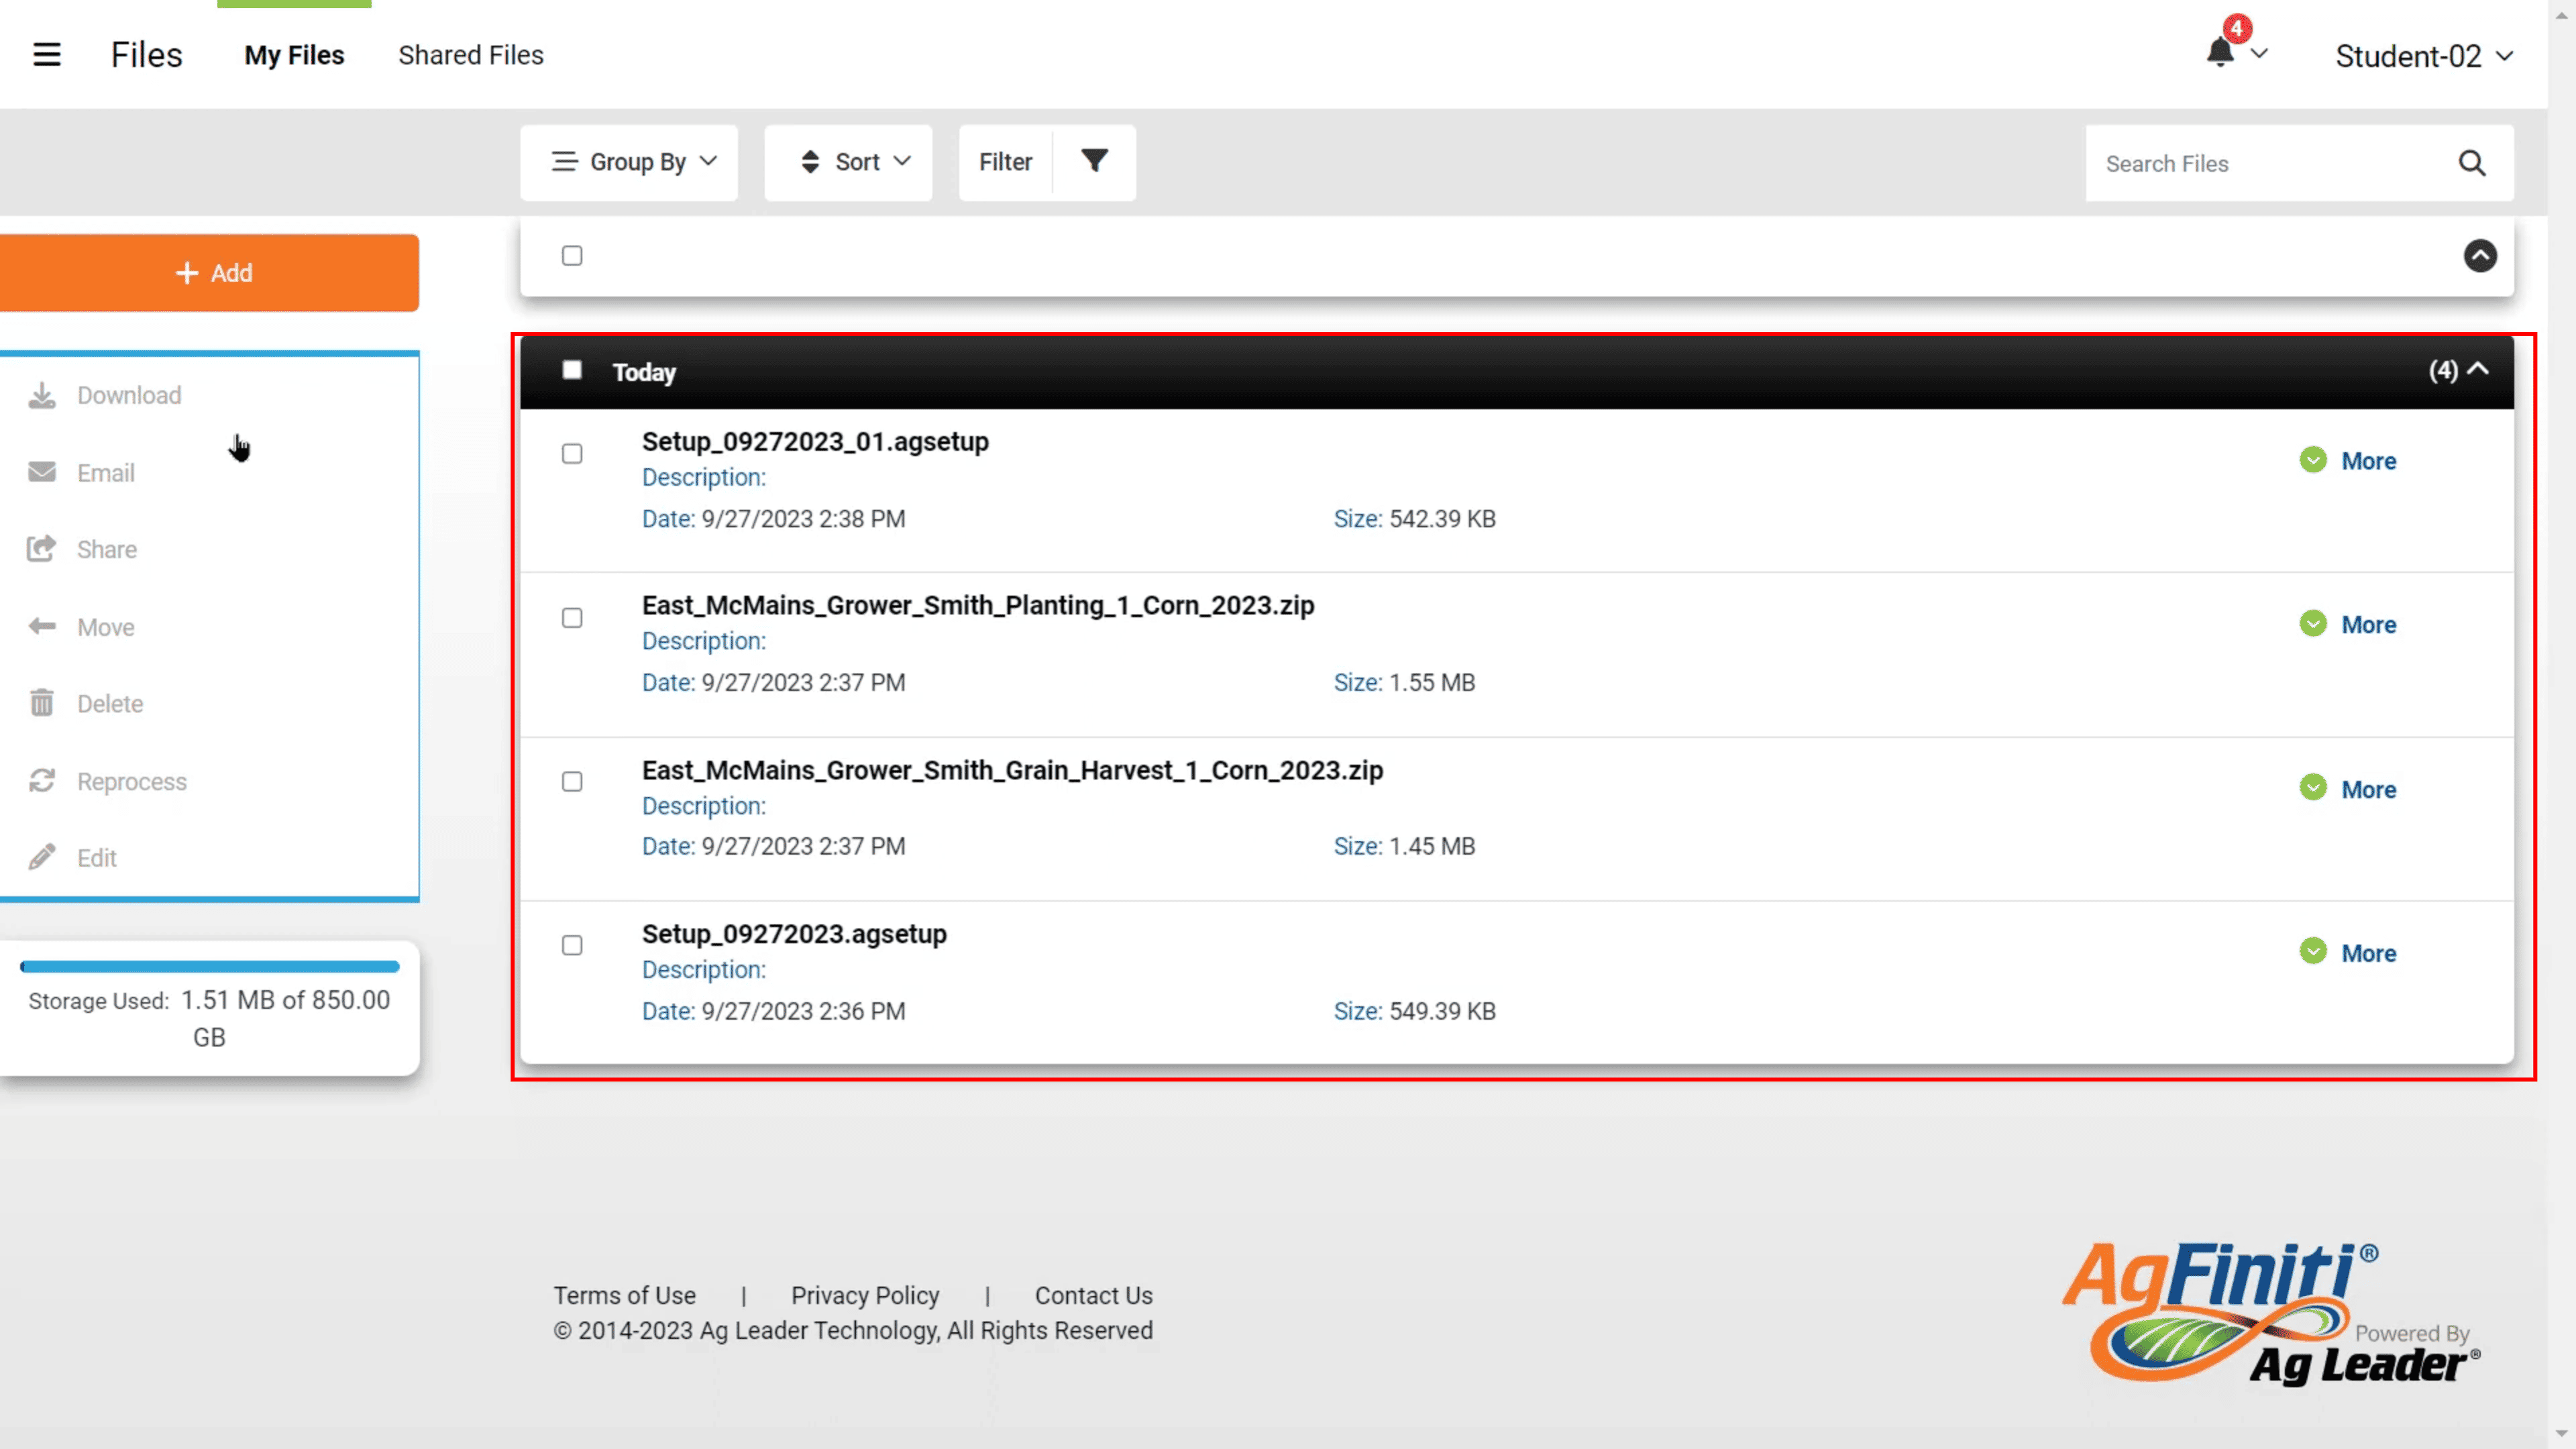The height and width of the screenshot is (1449, 2576).
Task: Switch to the Shared Files tab
Action: 471,55
